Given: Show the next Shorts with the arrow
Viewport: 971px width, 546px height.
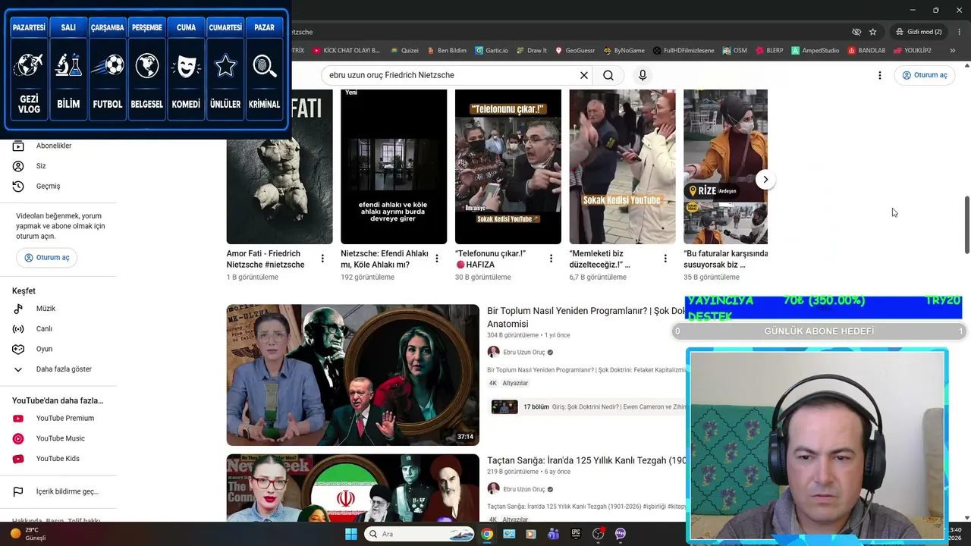Looking at the screenshot, I should [x=765, y=180].
